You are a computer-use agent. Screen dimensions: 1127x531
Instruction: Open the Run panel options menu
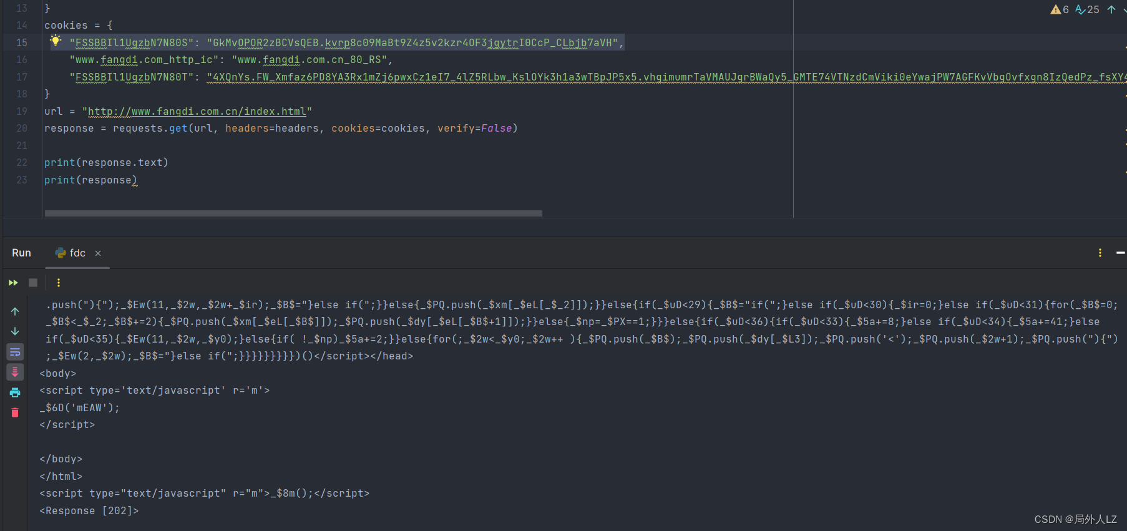(x=1100, y=253)
